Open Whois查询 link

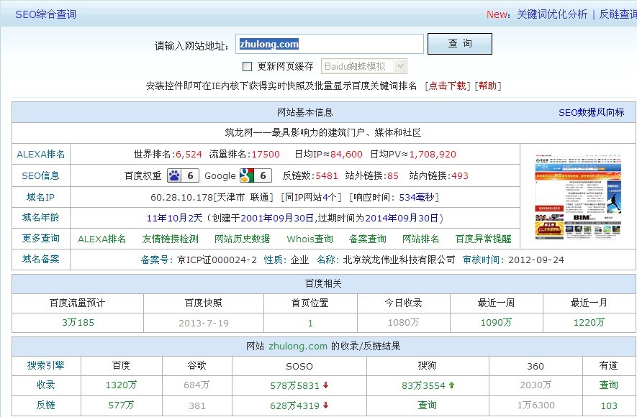coord(310,239)
